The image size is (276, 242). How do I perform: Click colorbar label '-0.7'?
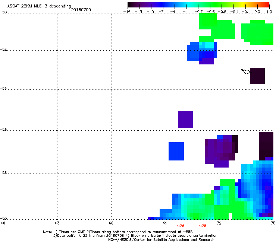(x=198, y=12)
